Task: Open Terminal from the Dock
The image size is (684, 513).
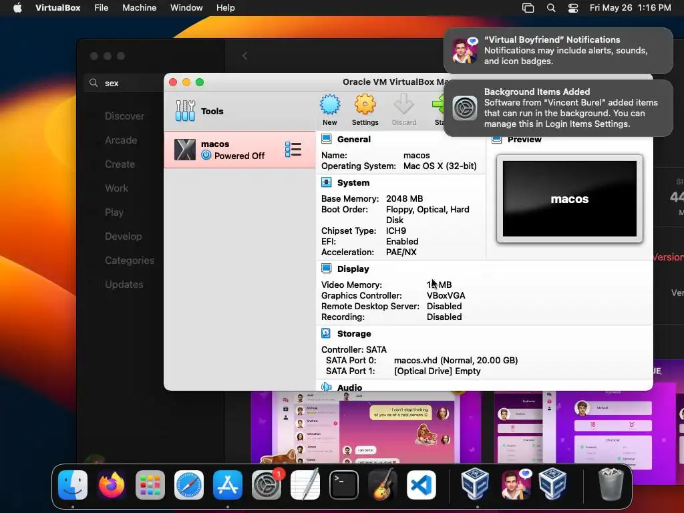Action: point(344,485)
